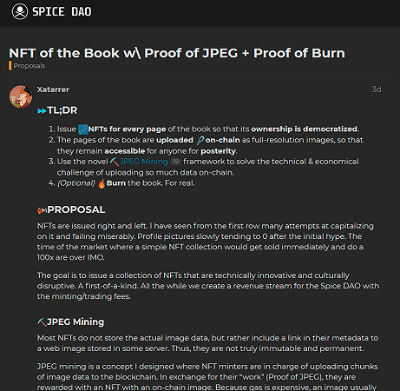The image size is (400, 391).
Task: Click the fast-forward icon beside TL;DR
Action: tap(42, 111)
